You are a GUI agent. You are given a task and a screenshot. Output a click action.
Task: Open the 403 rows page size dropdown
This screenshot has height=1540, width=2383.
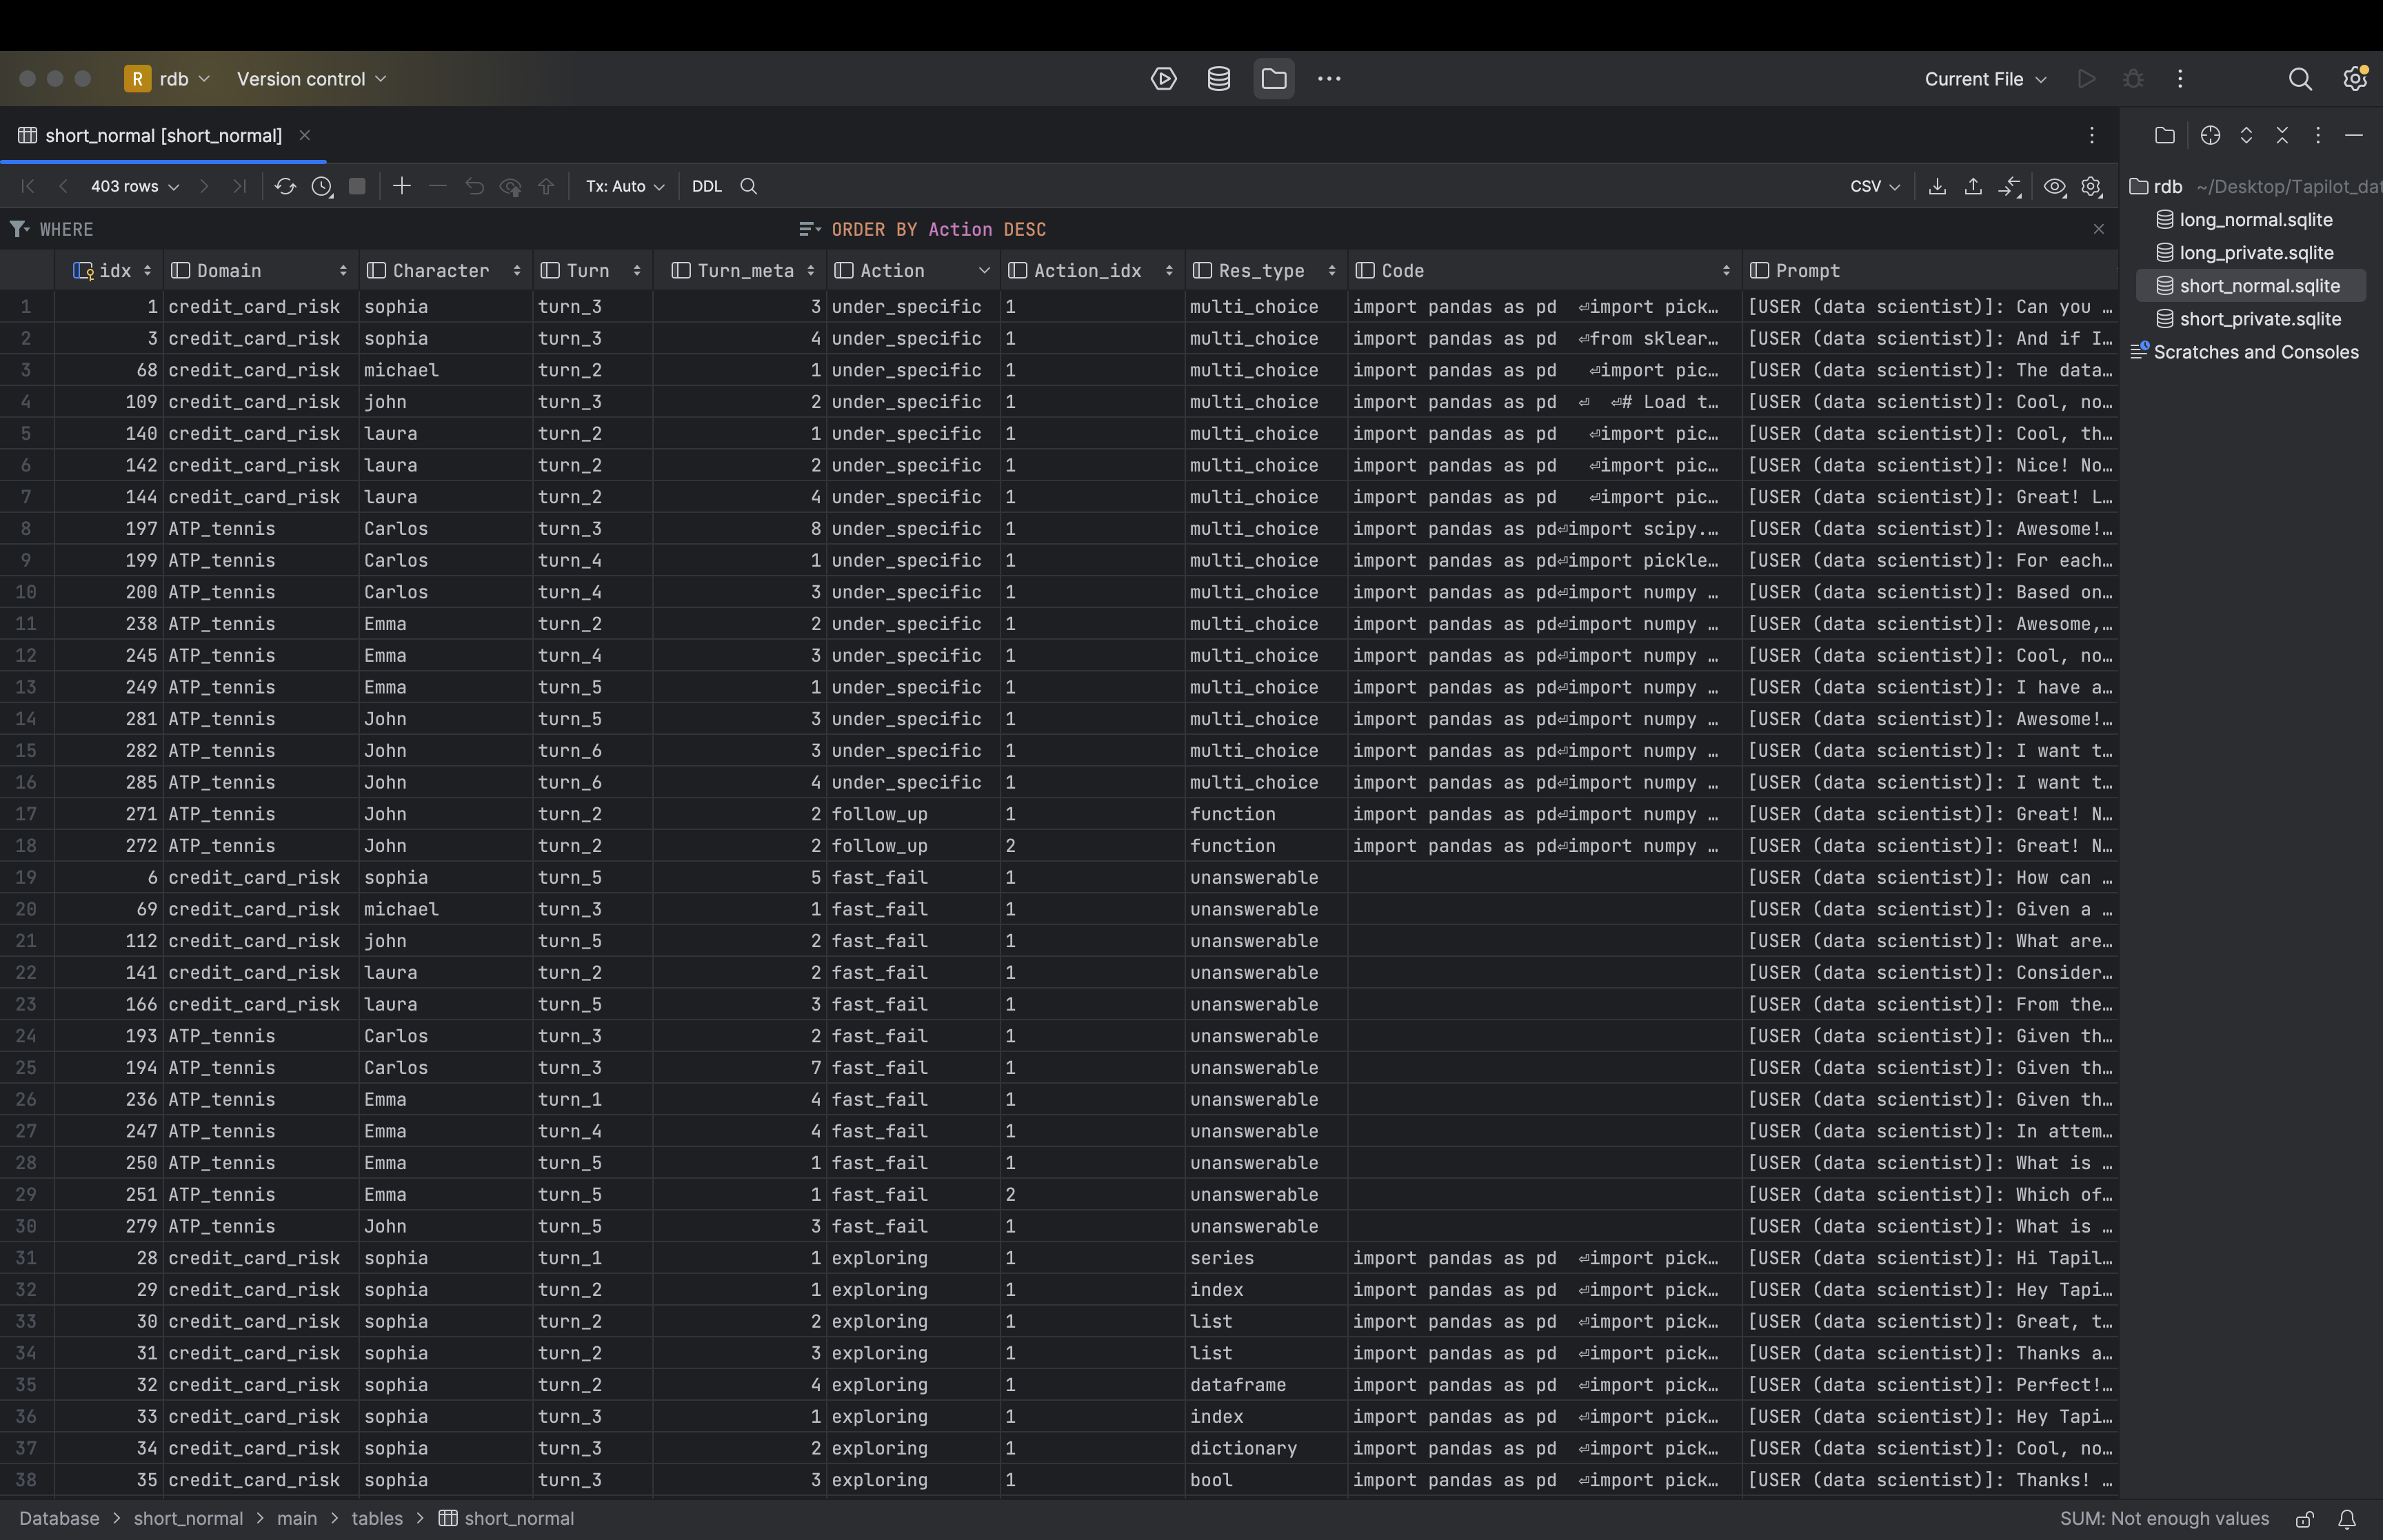pos(134,186)
